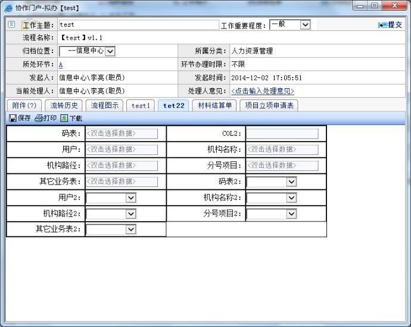Click the 其它业务表 data selection field
The width and height of the screenshot is (411, 327).
(x=122, y=182)
